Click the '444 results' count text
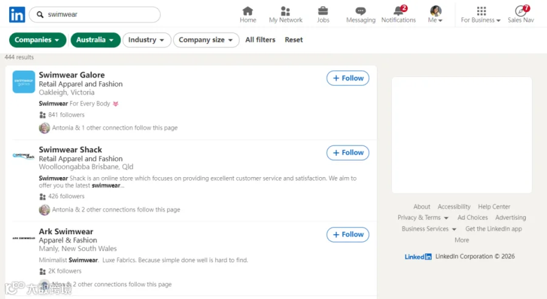This screenshot has width=547, height=299. 19,57
